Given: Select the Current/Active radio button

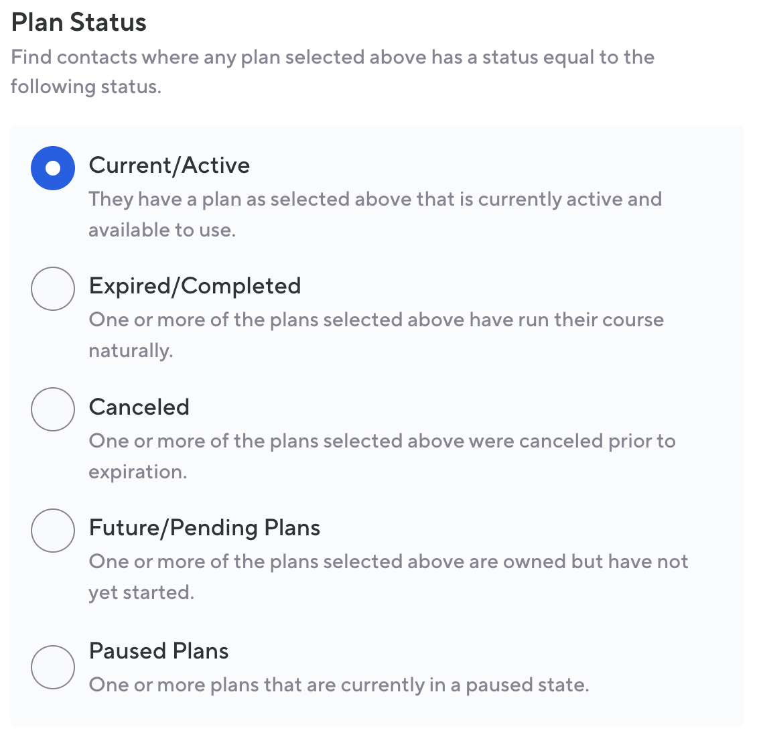Looking at the screenshot, I should [x=52, y=168].
